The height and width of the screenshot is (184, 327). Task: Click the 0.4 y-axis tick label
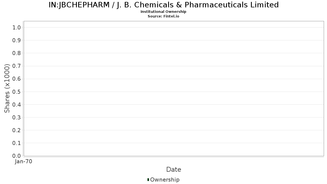(17, 105)
